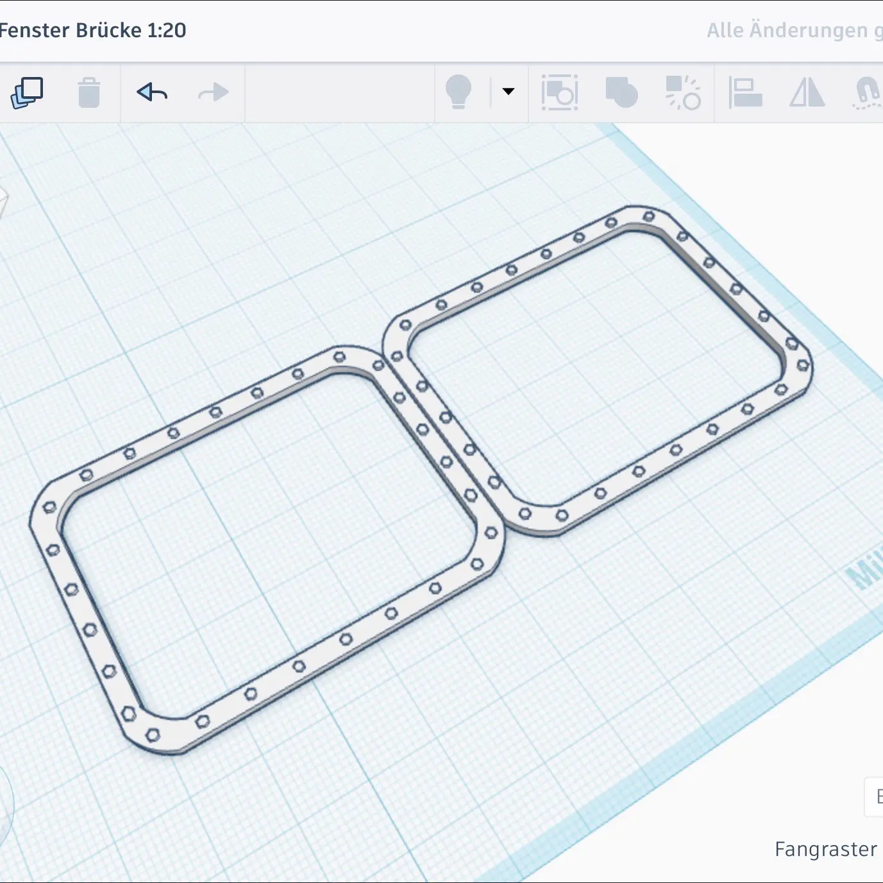Image resolution: width=883 pixels, height=883 pixels.
Task: Click the light bulb Show all icon
Action: [458, 92]
